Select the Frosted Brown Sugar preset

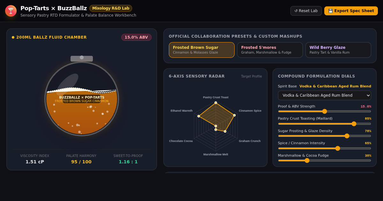[x=202, y=50]
